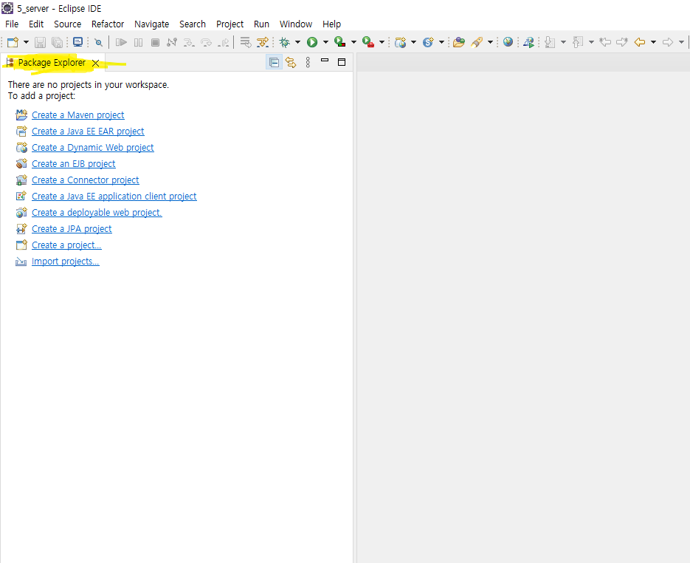Open the Navigate menu

coord(152,24)
